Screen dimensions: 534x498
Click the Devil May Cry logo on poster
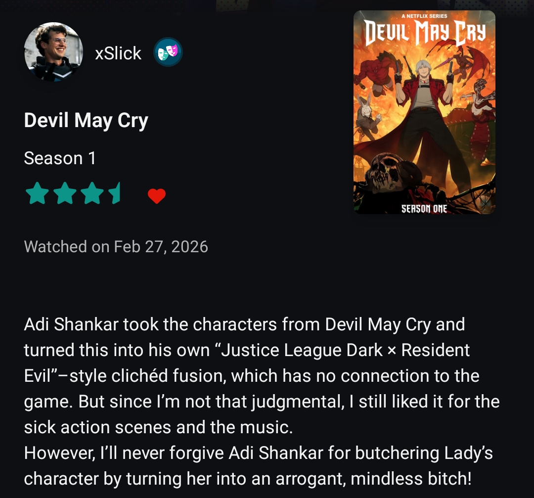(425, 33)
